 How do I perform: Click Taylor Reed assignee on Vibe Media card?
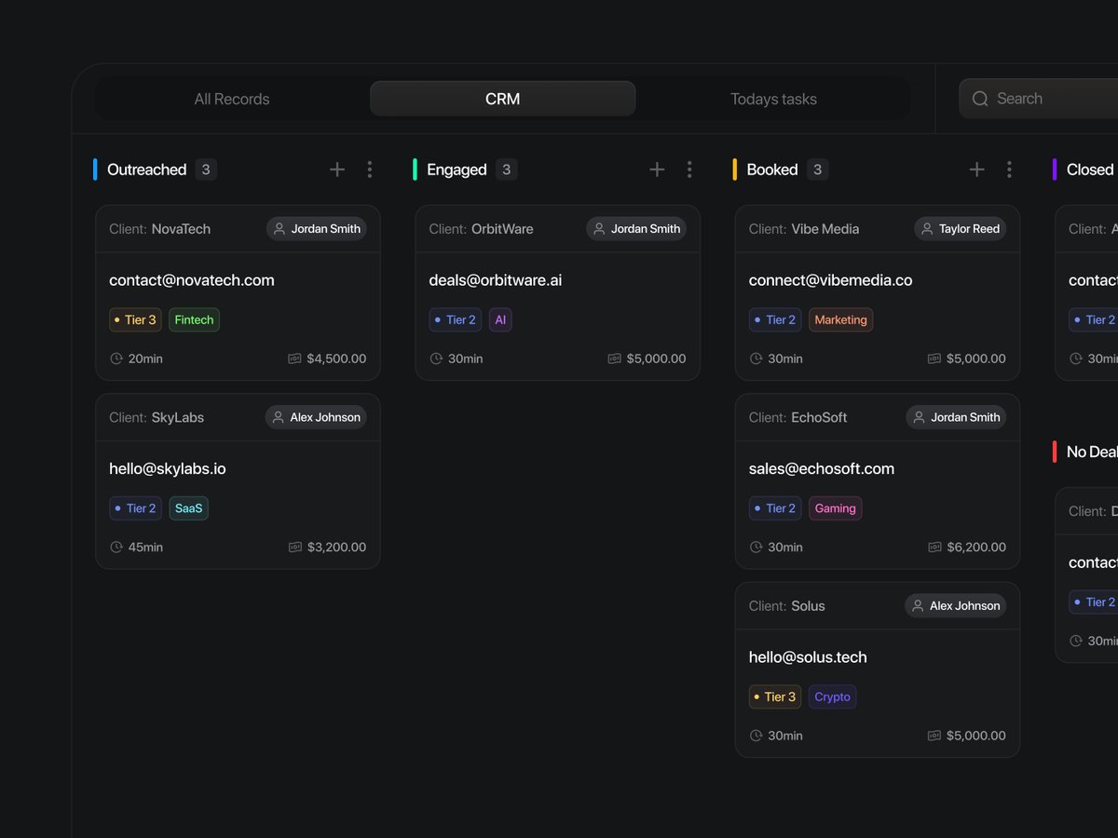(960, 229)
